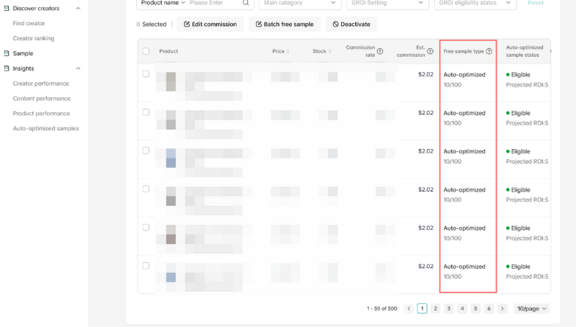Check the last product row checkbox
This screenshot has height=327, width=576.
[146, 266]
